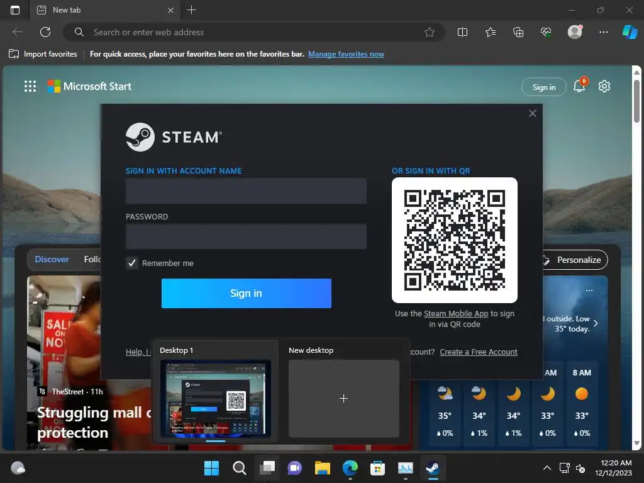The image size is (644, 483).
Task: Switch to Discover feed tab
Action: 52,260
